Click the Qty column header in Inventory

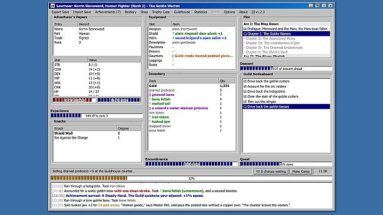pyautogui.click(x=227, y=81)
